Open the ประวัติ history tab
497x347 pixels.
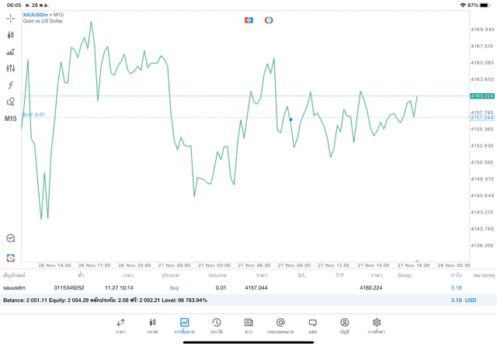click(217, 325)
